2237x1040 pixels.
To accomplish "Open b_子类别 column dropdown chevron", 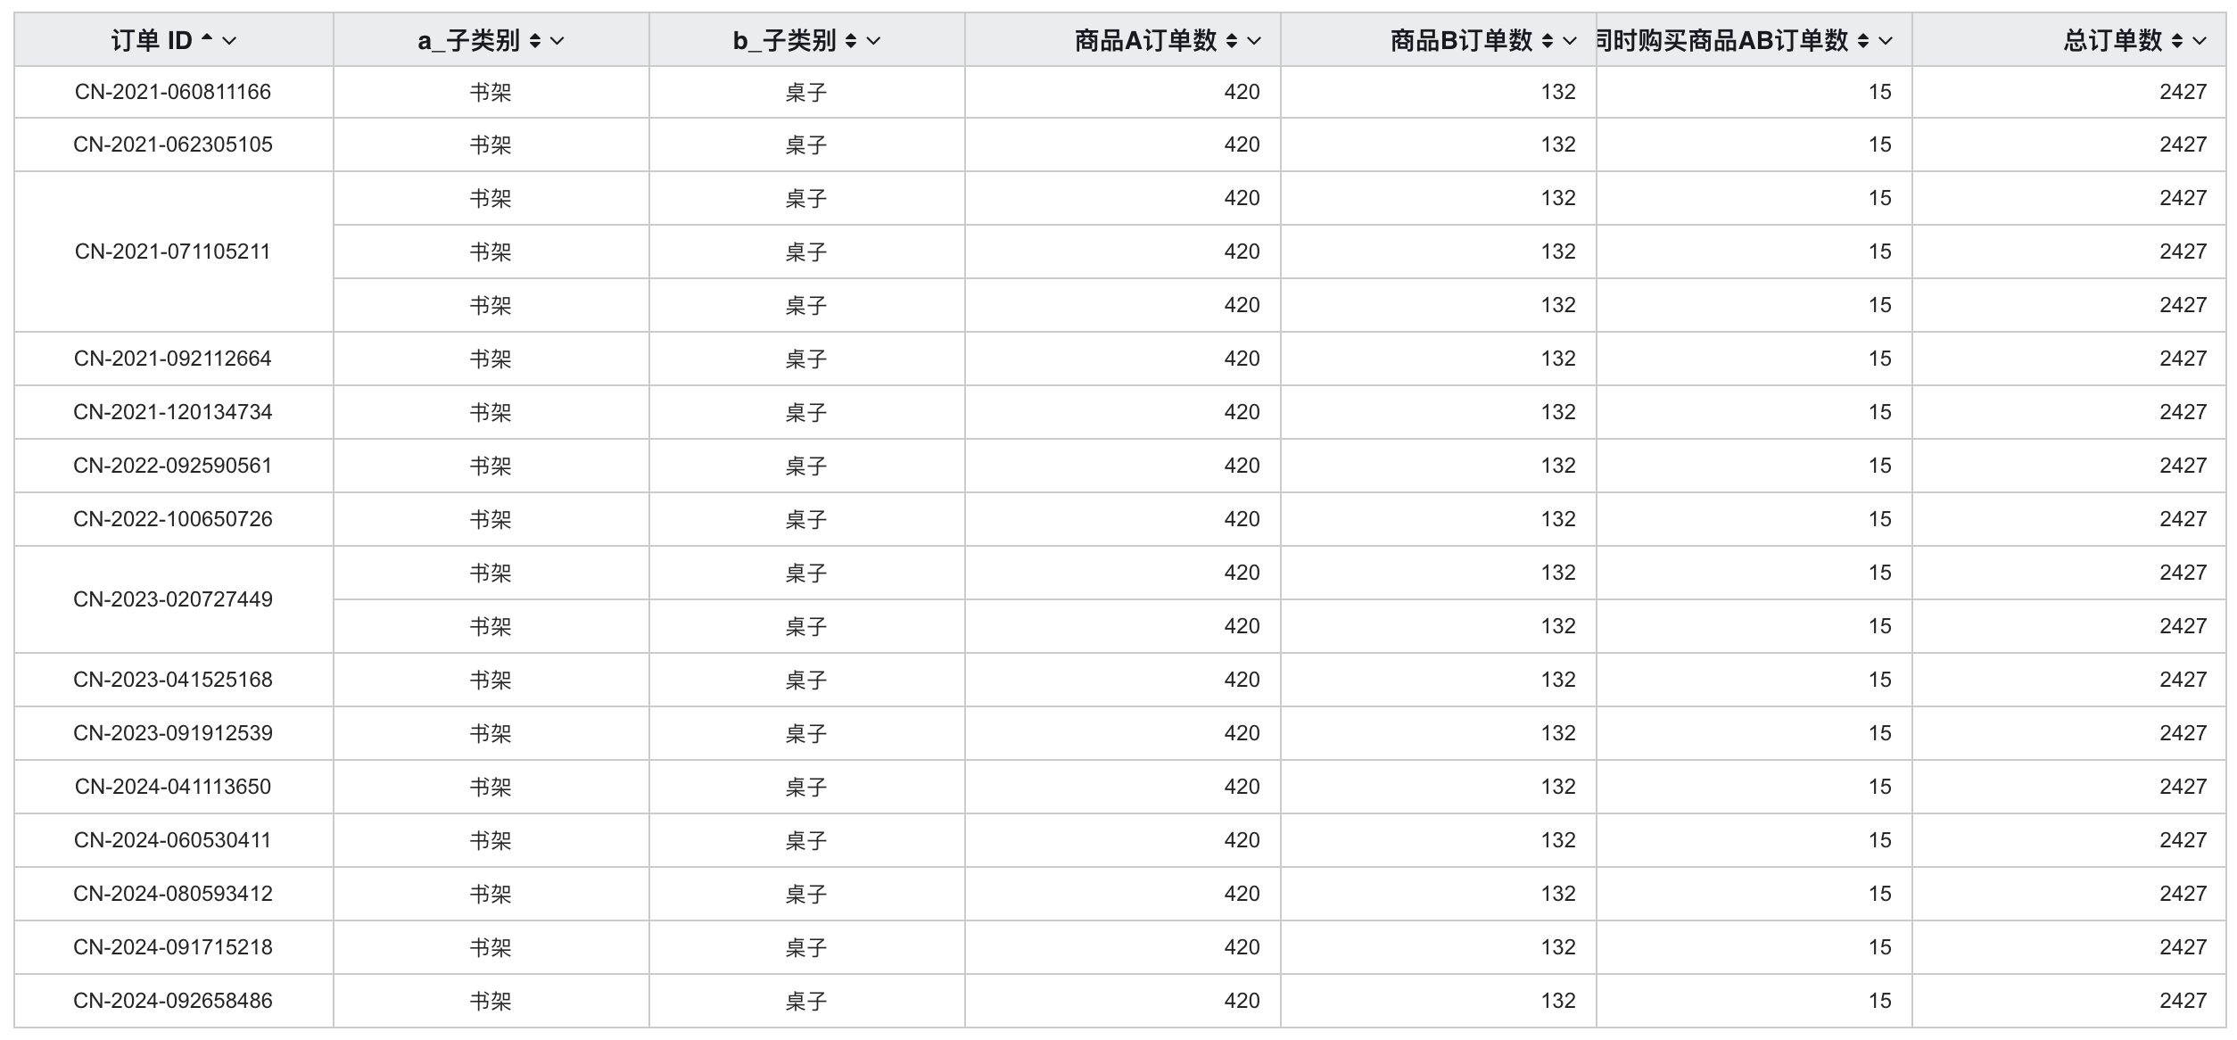I will [x=873, y=40].
